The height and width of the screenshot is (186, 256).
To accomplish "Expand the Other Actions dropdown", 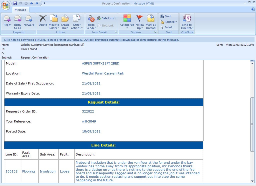I will tap(77, 26).
